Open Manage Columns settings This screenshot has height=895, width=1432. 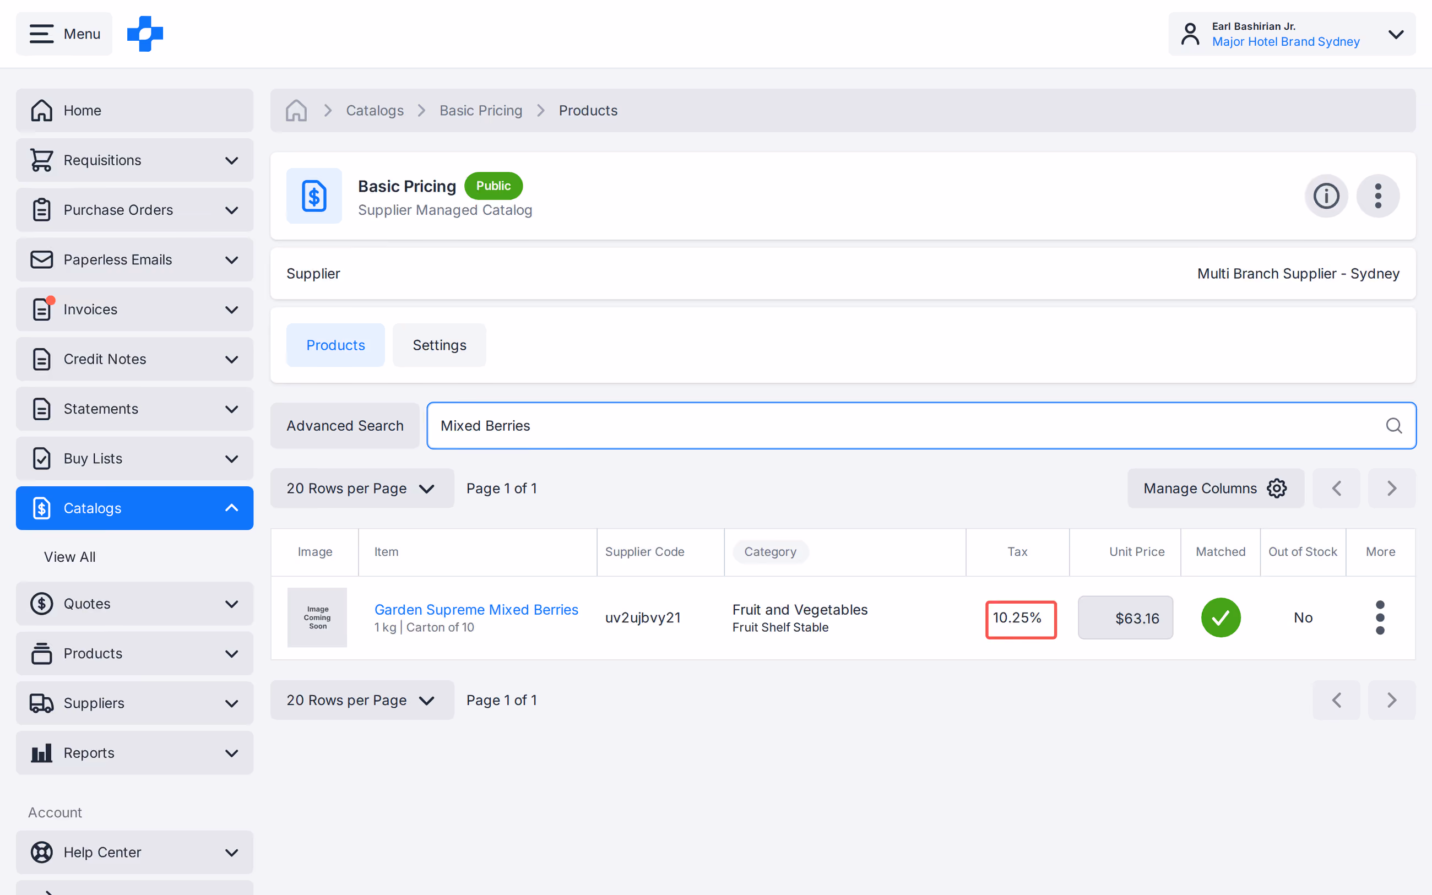tap(1216, 489)
